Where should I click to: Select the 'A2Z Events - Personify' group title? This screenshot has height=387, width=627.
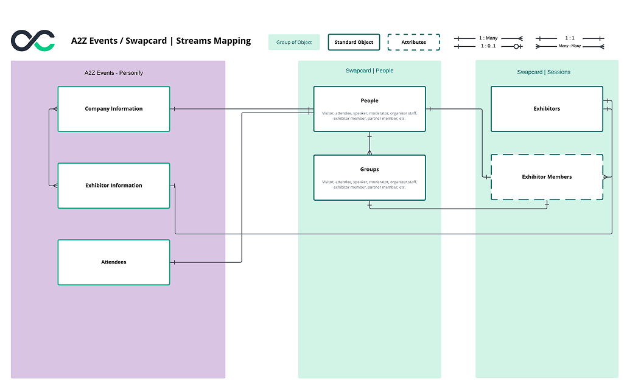point(114,73)
